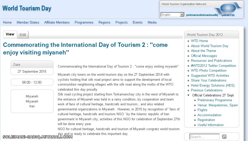The width and height of the screenshot is (248, 141).
Task: Open the Media menu
Action: click(x=152, y=23)
